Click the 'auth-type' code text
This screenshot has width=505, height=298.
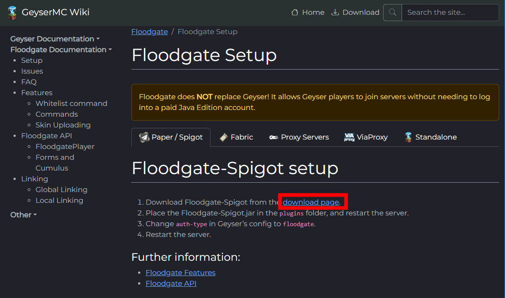(x=192, y=224)
